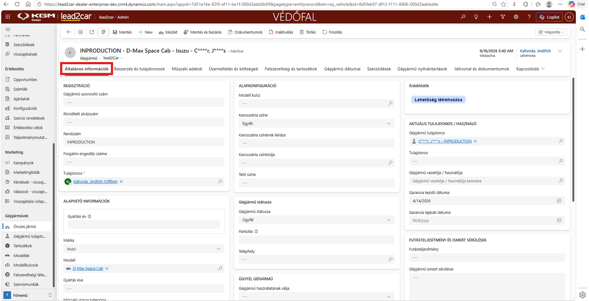
Task: Click Gépjármű vezetője / használója lookup field
Action: [x=487, y=181]
